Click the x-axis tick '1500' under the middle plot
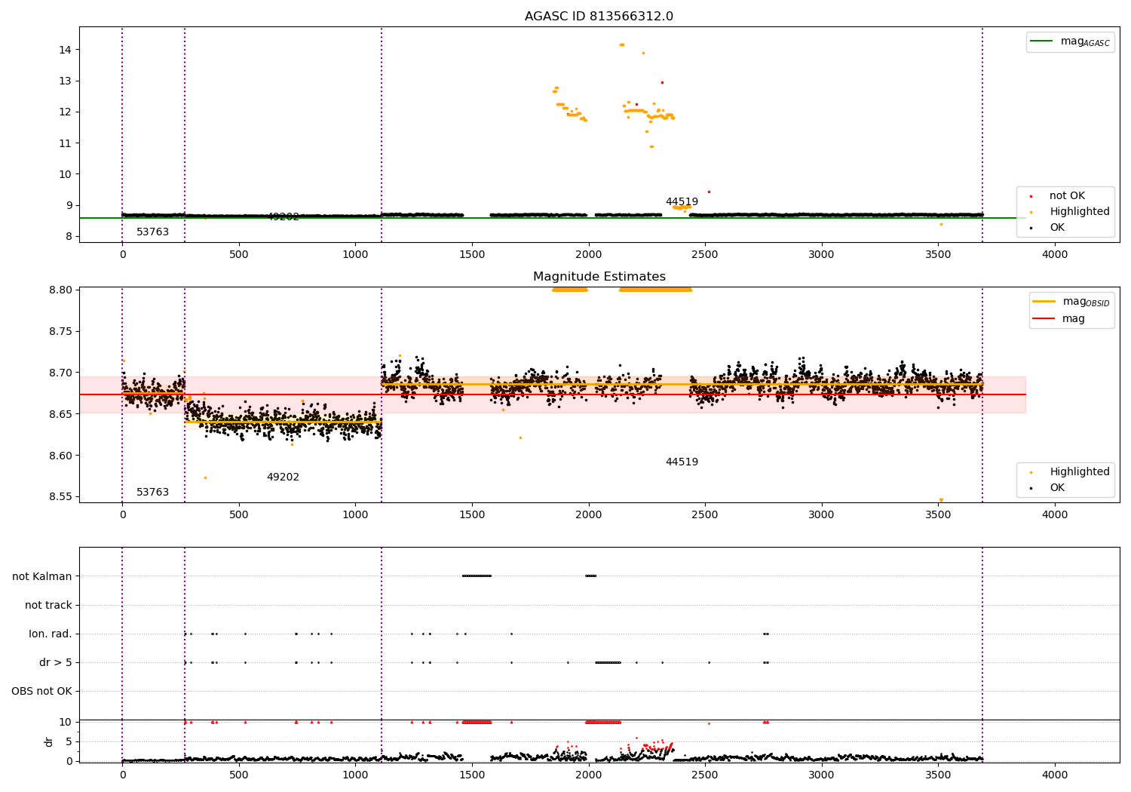Image resolution: width=1131 pixels, height=792 pixels. pos(472,515)
